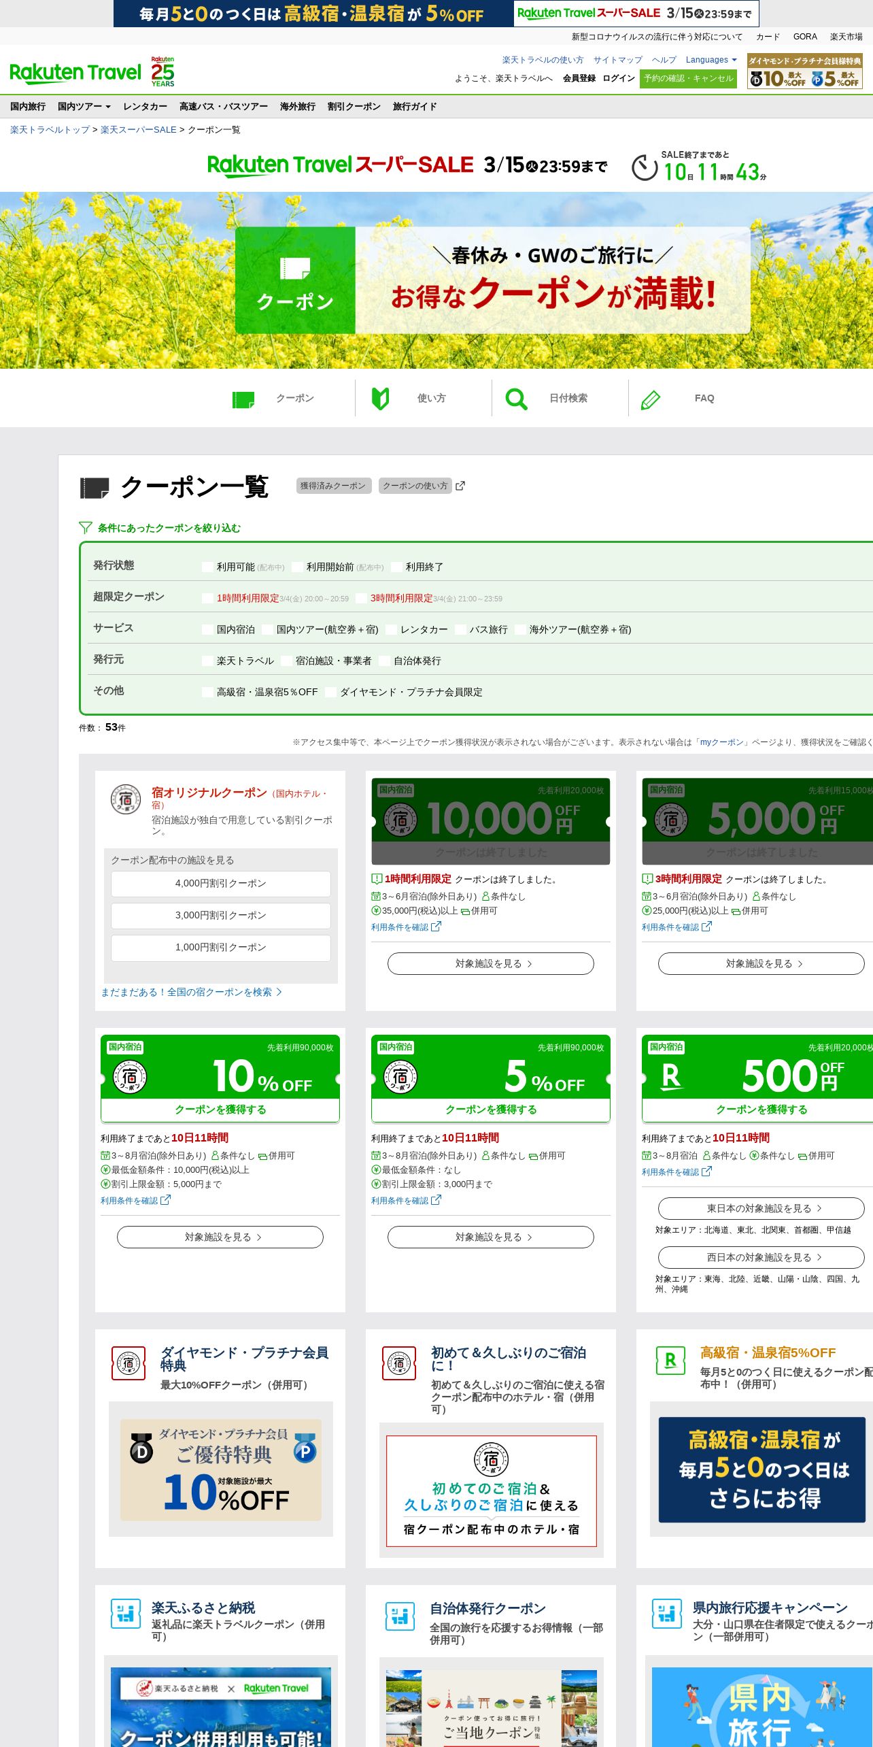Check the 3時間利用限定 checkbox
Viewport: 873px width, 1747px height.
tap(361, 598)
